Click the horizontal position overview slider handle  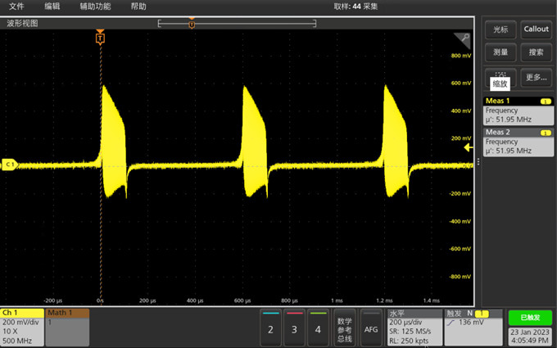point(192,24)
